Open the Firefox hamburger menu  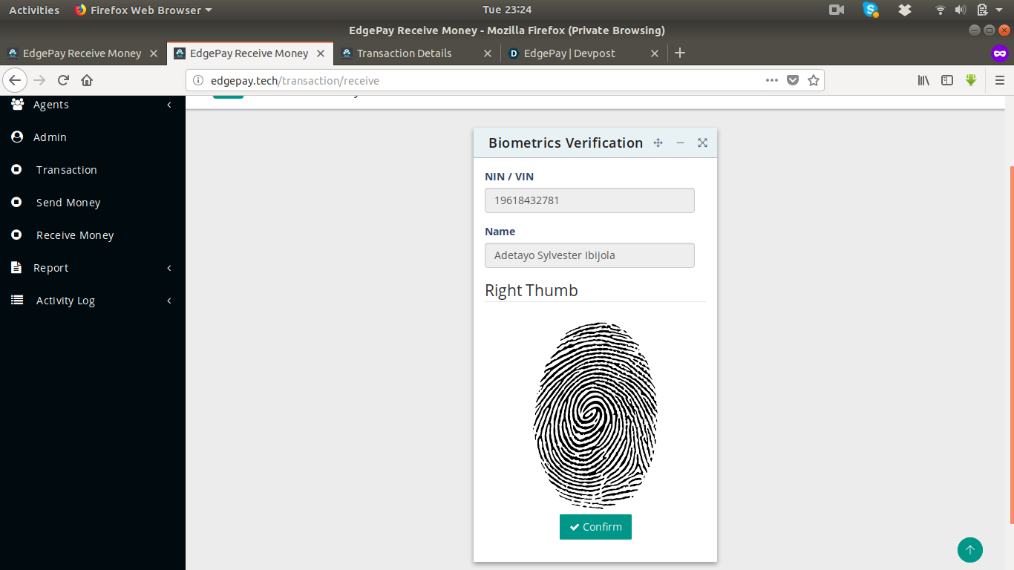point(1000,80)
